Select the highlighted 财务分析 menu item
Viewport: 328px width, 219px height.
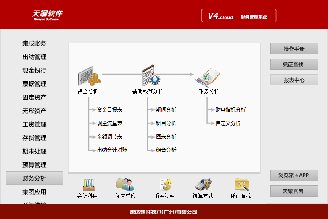point(34,178)
